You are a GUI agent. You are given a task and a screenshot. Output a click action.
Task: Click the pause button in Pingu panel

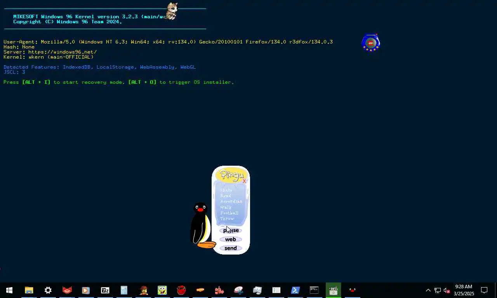(231, 230)
